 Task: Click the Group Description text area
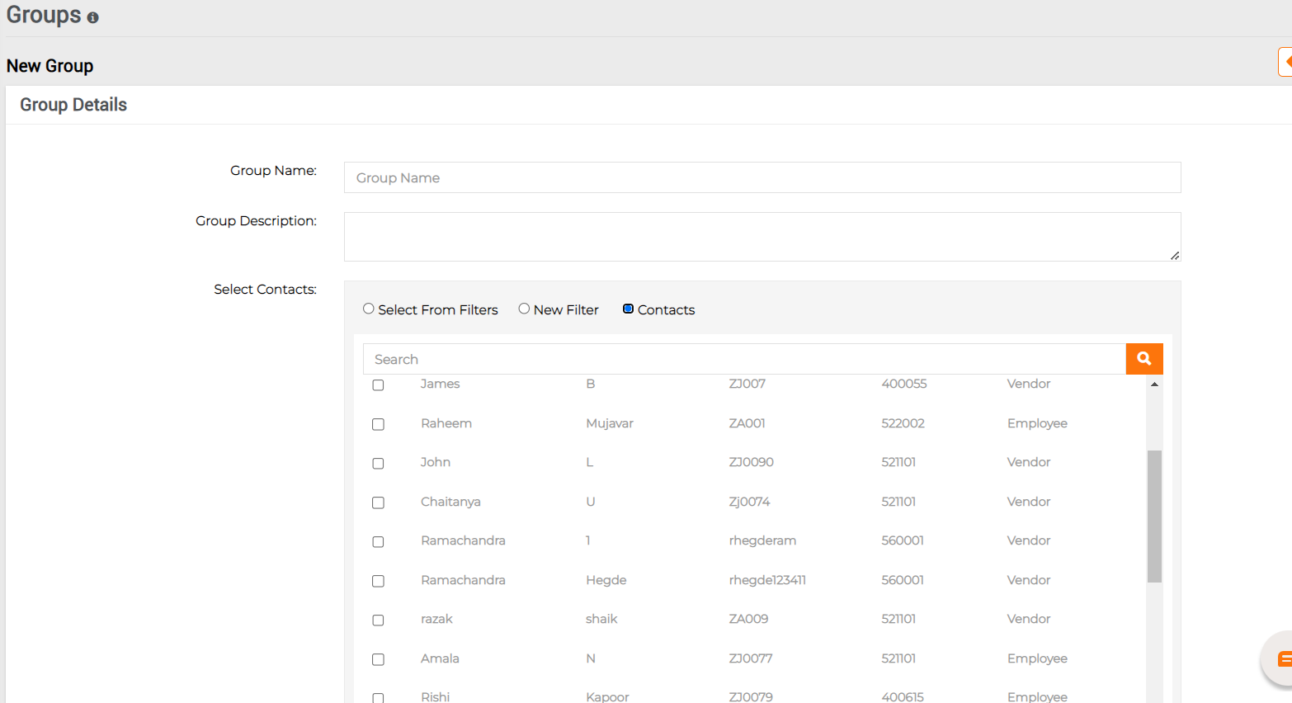tap(762, 237)
